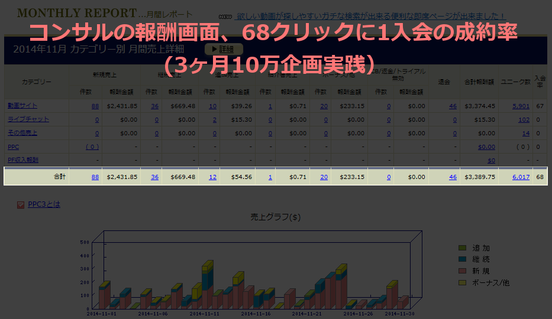Click continuing count 36 in 動画サイト row
The height and width of the screenshot is (319, 552).
pyautogui.click(x=154, y=106)
